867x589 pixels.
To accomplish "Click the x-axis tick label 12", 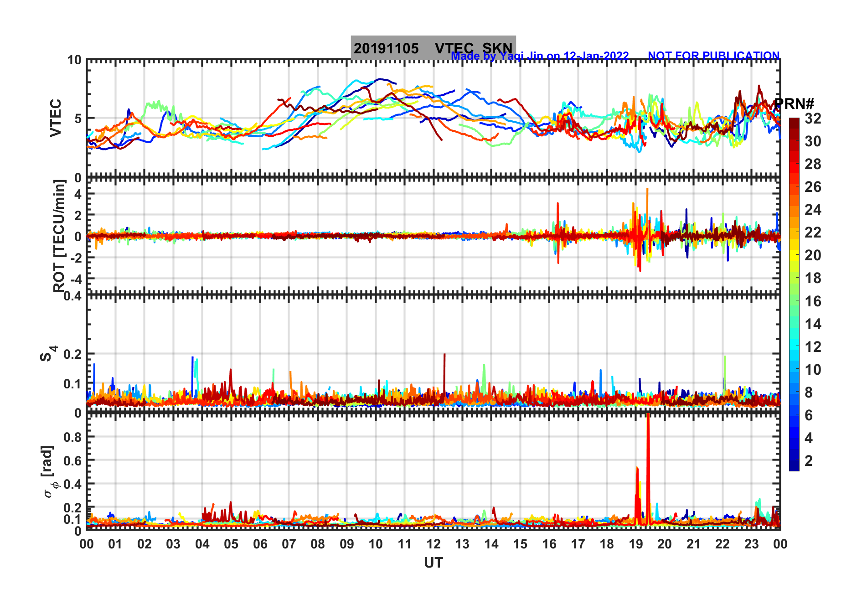I will point(433,544).
